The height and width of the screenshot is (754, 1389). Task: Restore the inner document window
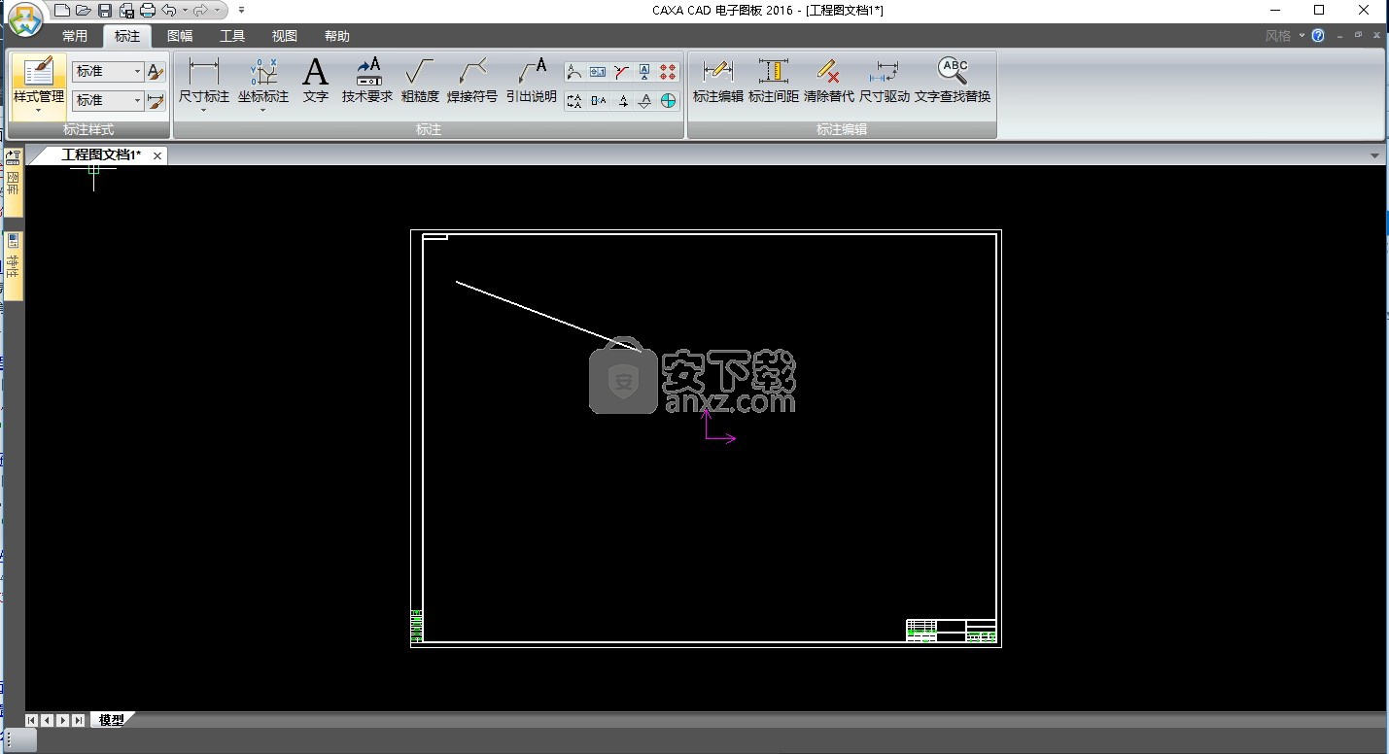tap(1359, 35)
